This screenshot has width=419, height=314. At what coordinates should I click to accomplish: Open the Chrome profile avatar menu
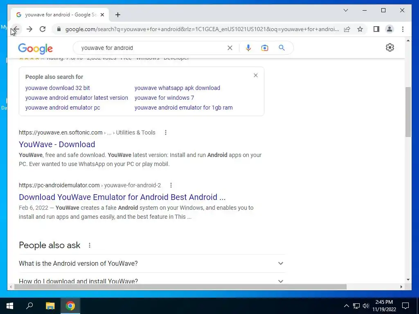tap(390, 29)
